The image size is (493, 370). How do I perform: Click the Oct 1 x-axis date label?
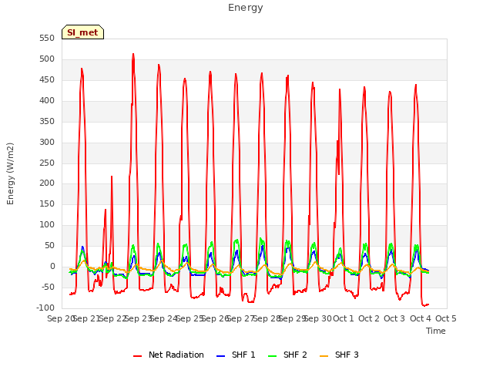[344, 318]
